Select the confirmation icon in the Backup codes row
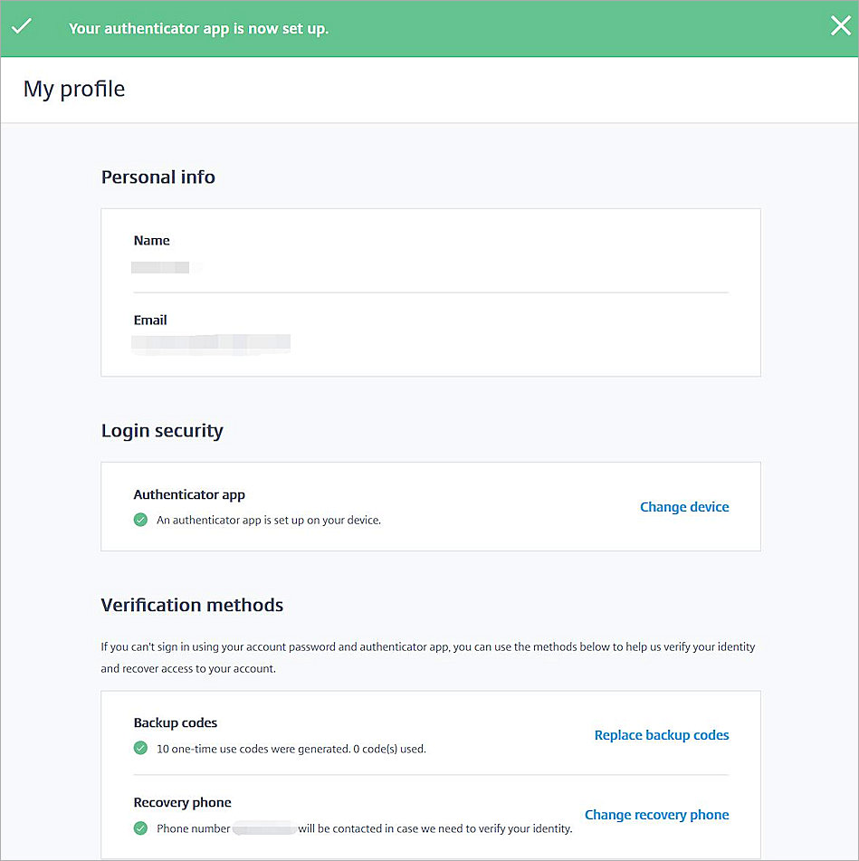Screen dimensions: 859x861 pyautogui.click(x=140, y=749)
